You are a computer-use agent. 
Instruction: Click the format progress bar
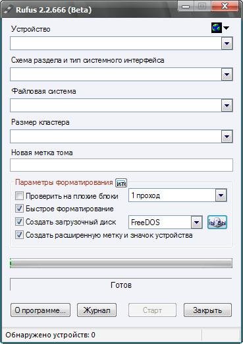[121, 263]
